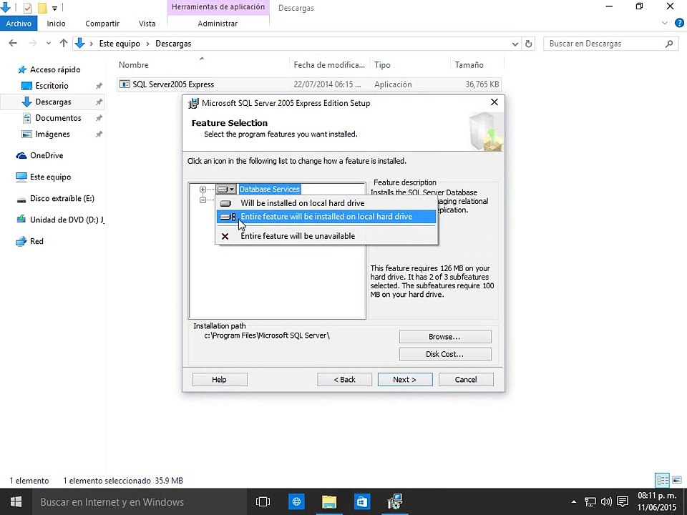
Task: Click the SQL Server setup taskbar icon
Action: click(395, 502)
